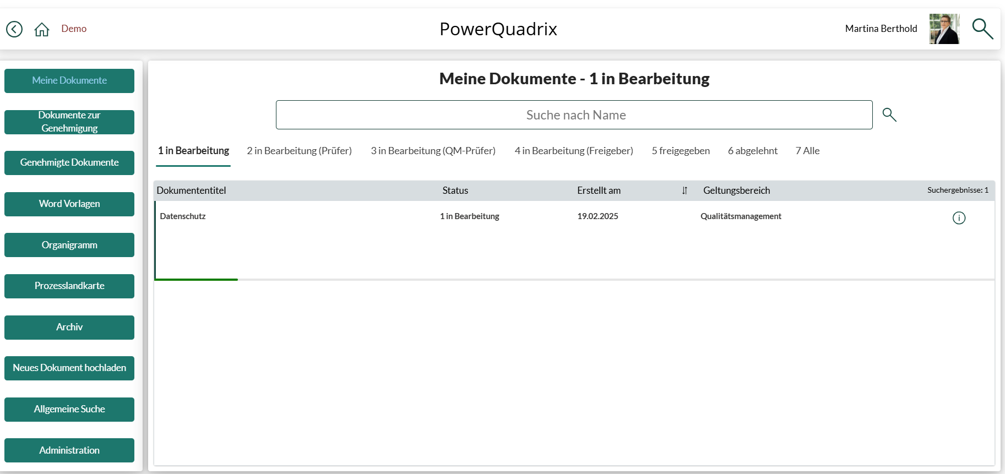
Task: Click the Erstellt am column header
Action: pyautogui.click(x=599, y=190)
